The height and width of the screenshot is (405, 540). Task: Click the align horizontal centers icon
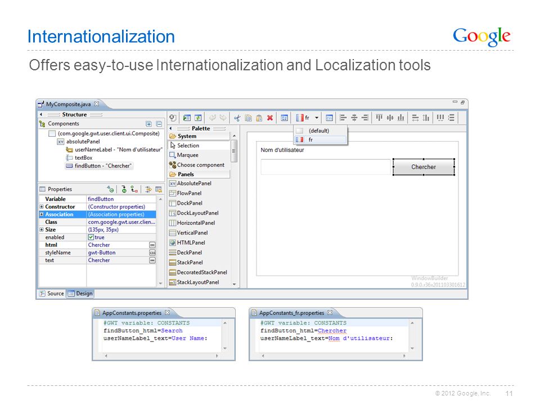pyautogui.click(x=354, y=118)
